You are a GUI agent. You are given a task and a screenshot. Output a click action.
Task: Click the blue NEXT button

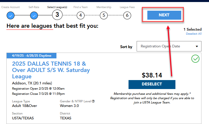pyautogui.click(x=164, y=15)
